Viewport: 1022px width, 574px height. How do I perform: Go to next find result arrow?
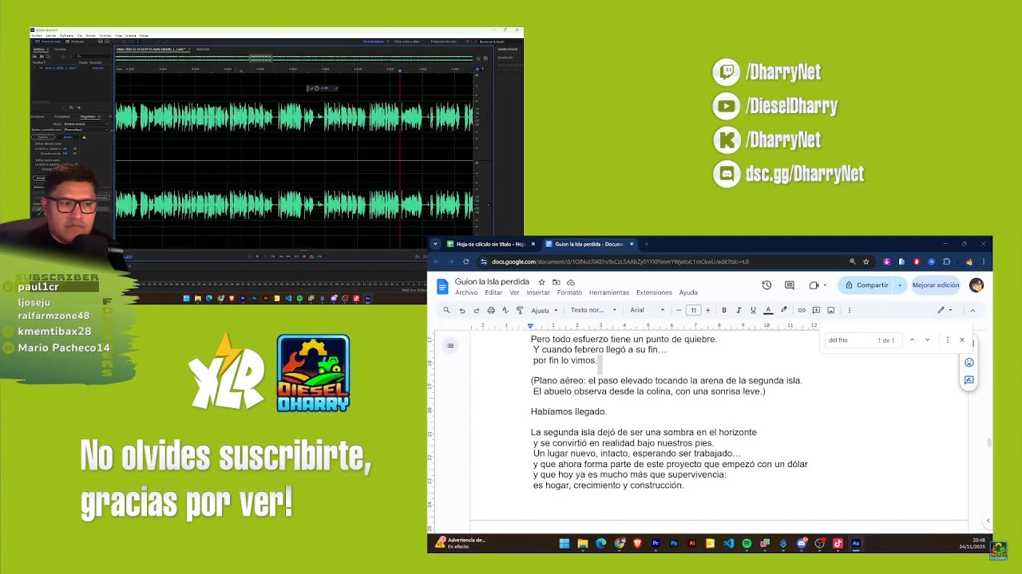click(x=927, y=340)
